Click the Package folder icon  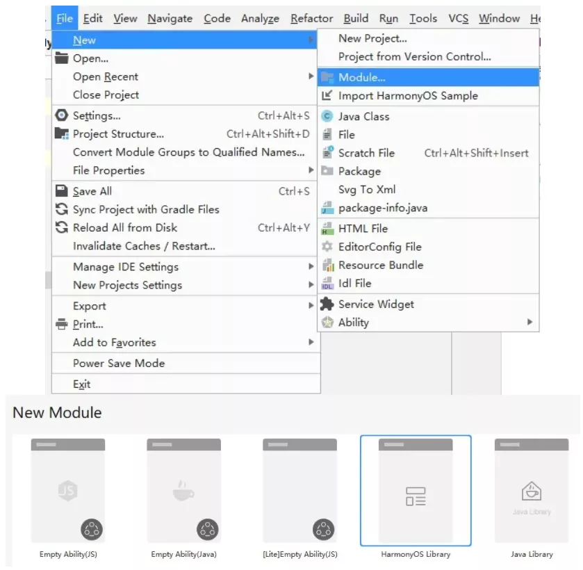(327, 171)
